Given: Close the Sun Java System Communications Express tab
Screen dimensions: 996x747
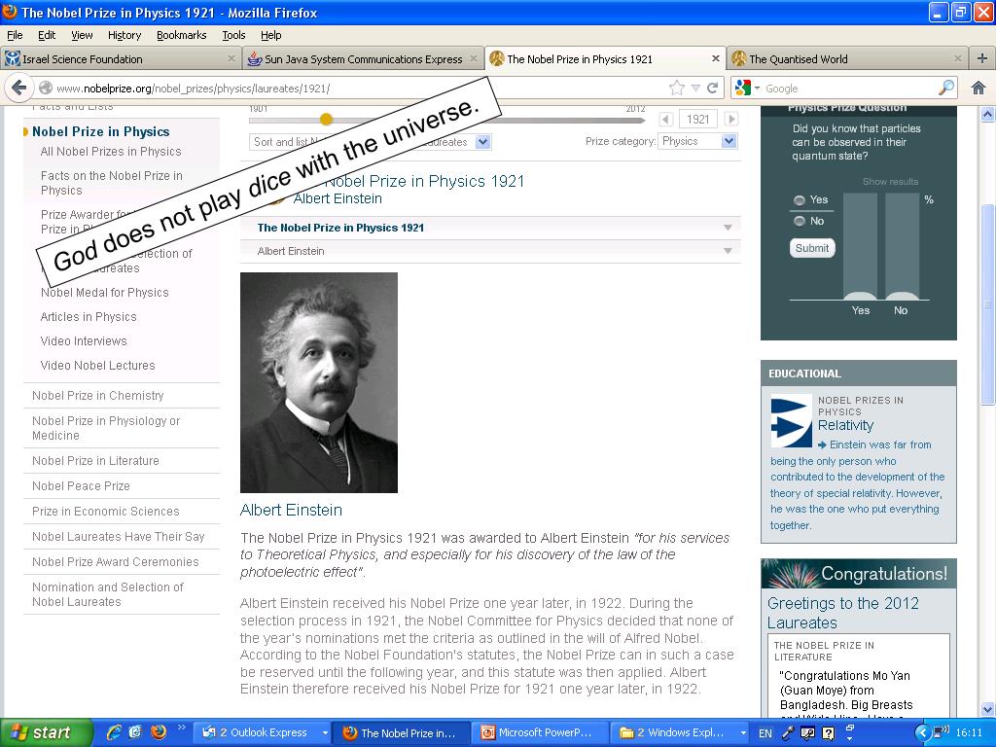Looking at the screenshot, I should pos(474,58).
